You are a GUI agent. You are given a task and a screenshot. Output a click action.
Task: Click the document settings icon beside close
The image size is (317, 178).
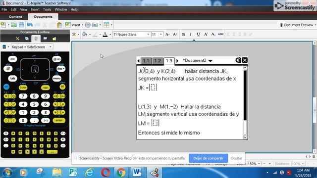point(238,60)
